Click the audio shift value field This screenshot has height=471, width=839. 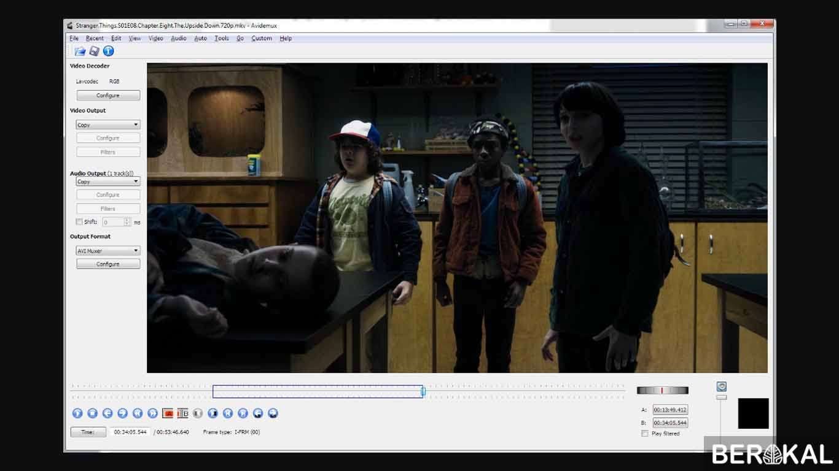113,222
